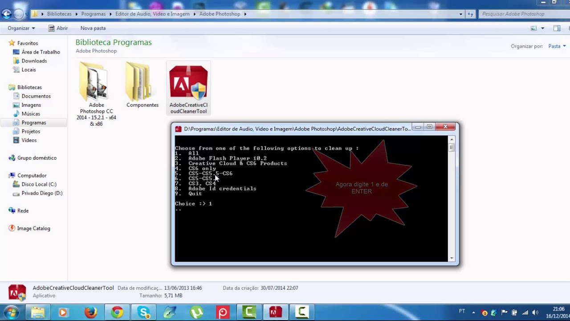Open Skype from the taskbar
The height and width of the screenshot is (321, 570).
click(144, 312)
